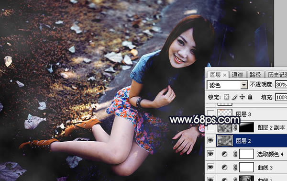Select the black layer mask of 图层 2 副本
This screenshot has width=287, height=181.
tap(246, 127)
